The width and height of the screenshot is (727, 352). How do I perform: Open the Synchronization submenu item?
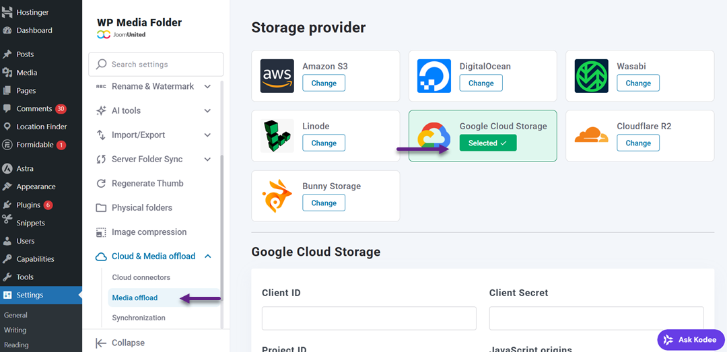(x=138, y=318)
